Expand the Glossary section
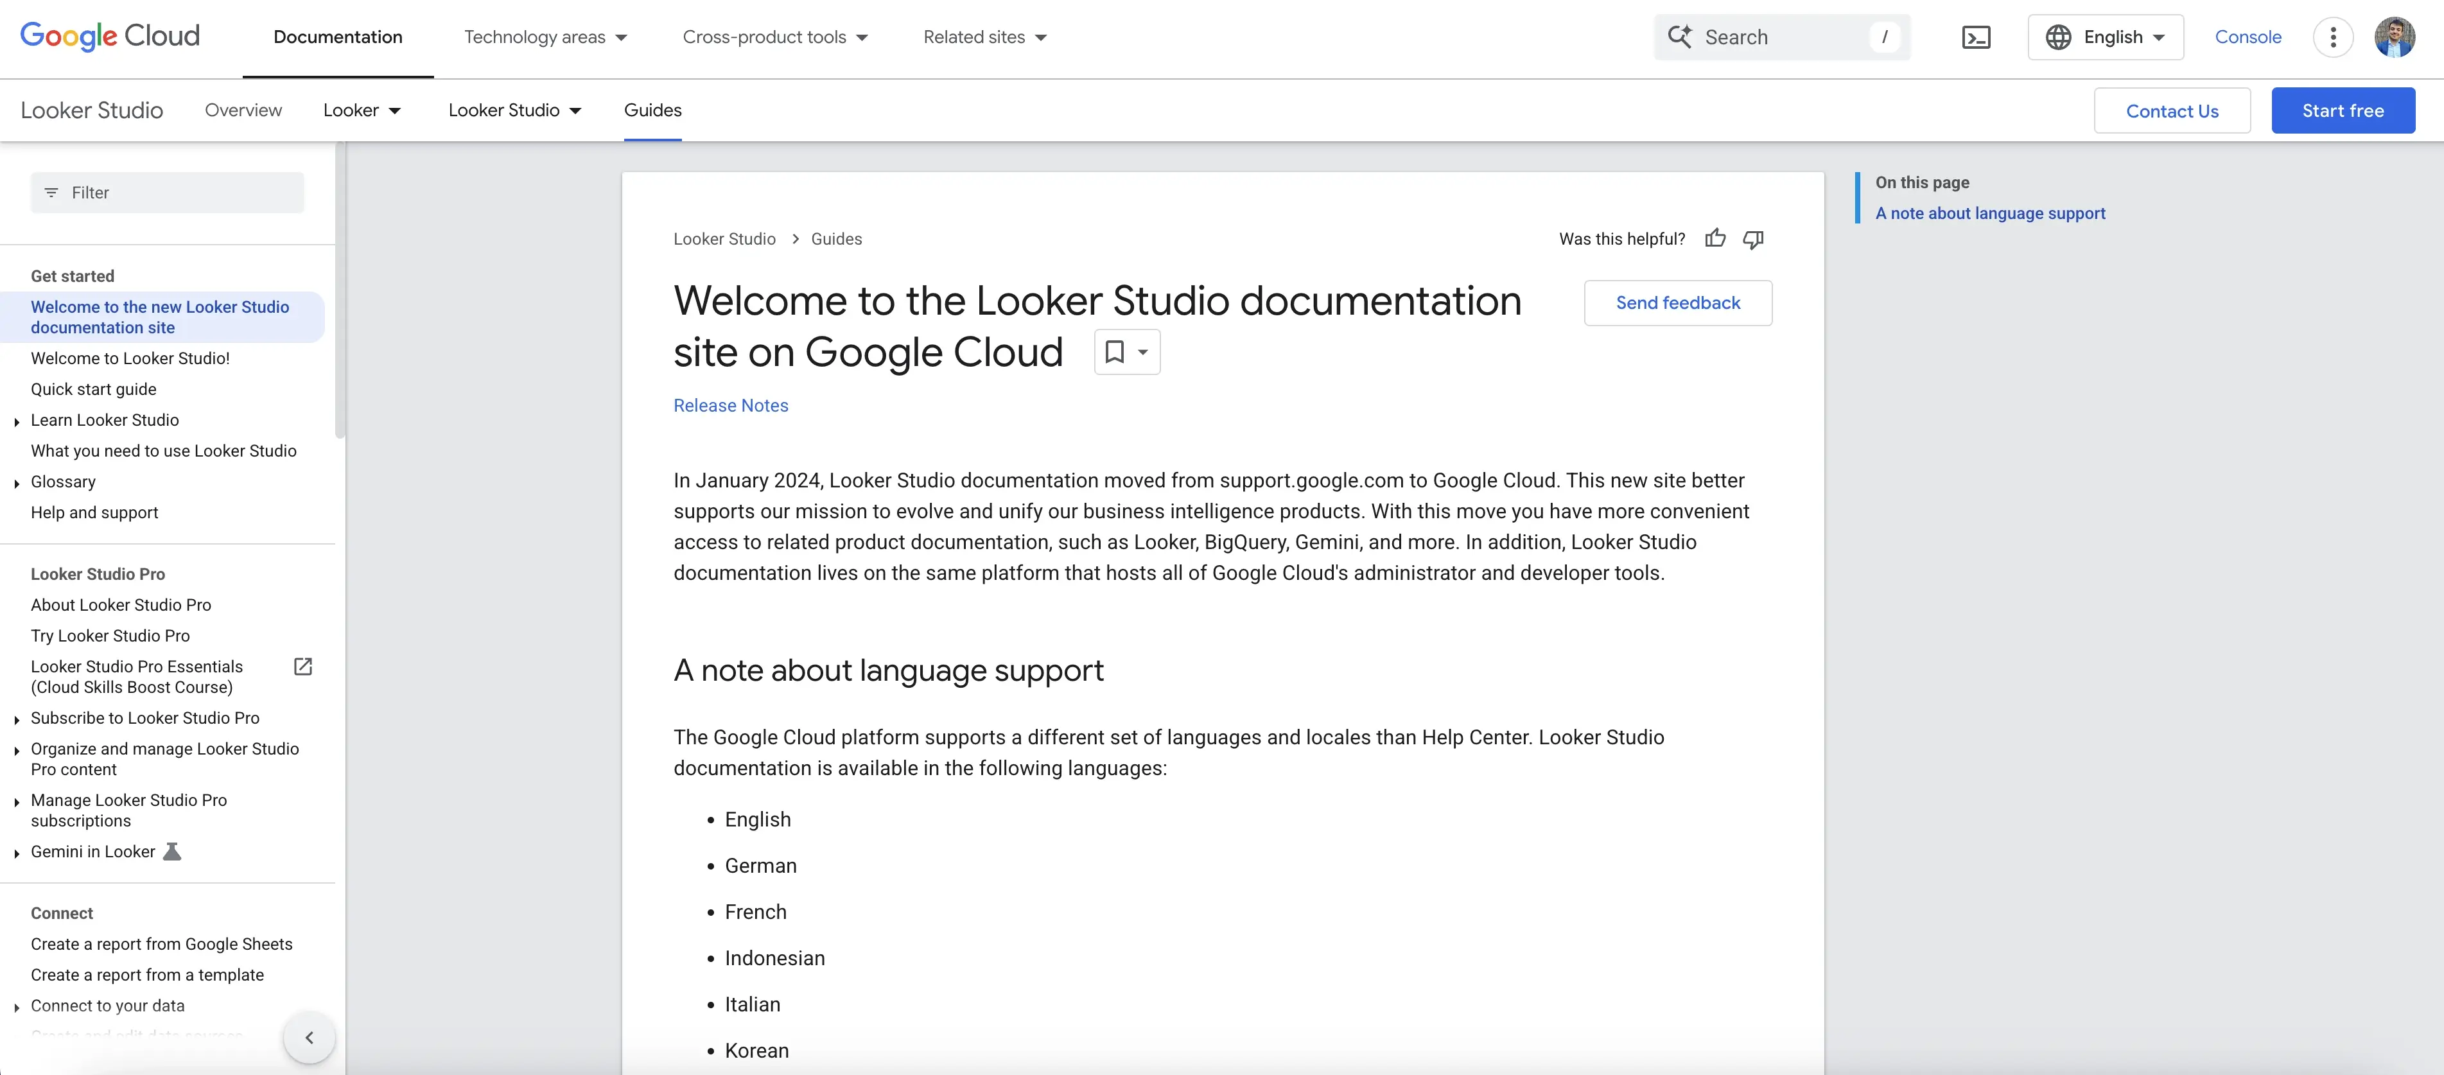The height and width of the screenshot is (1075, 2444). point(16,483)
